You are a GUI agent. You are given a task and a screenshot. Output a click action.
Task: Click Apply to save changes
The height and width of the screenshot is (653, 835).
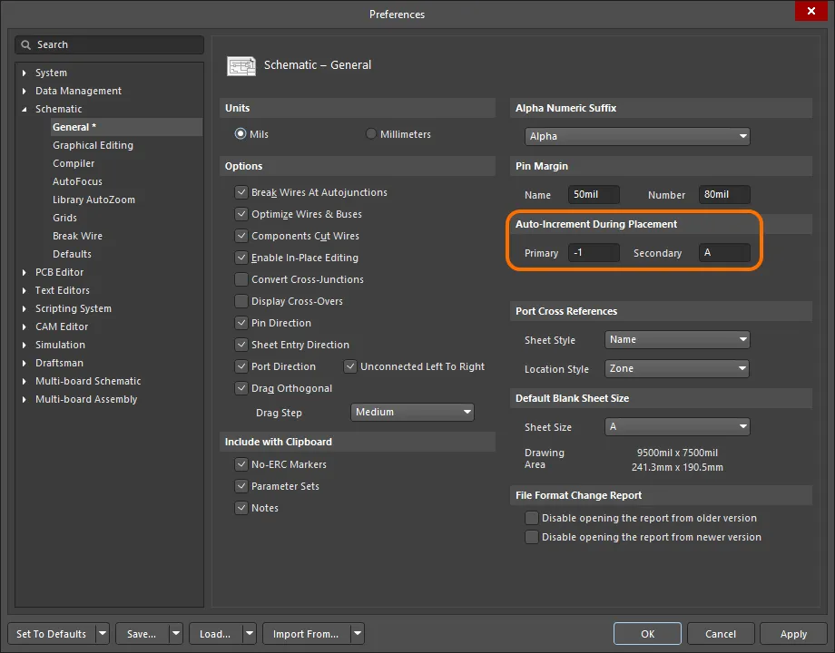pos(793,633)
